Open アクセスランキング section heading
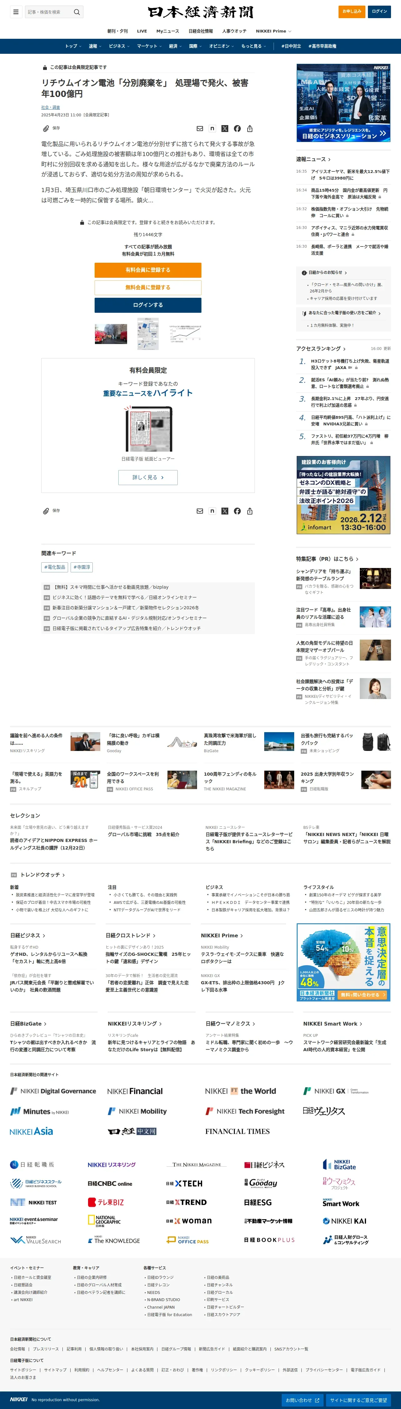This screenshot has width=401, height=1409. click(321, 348)
